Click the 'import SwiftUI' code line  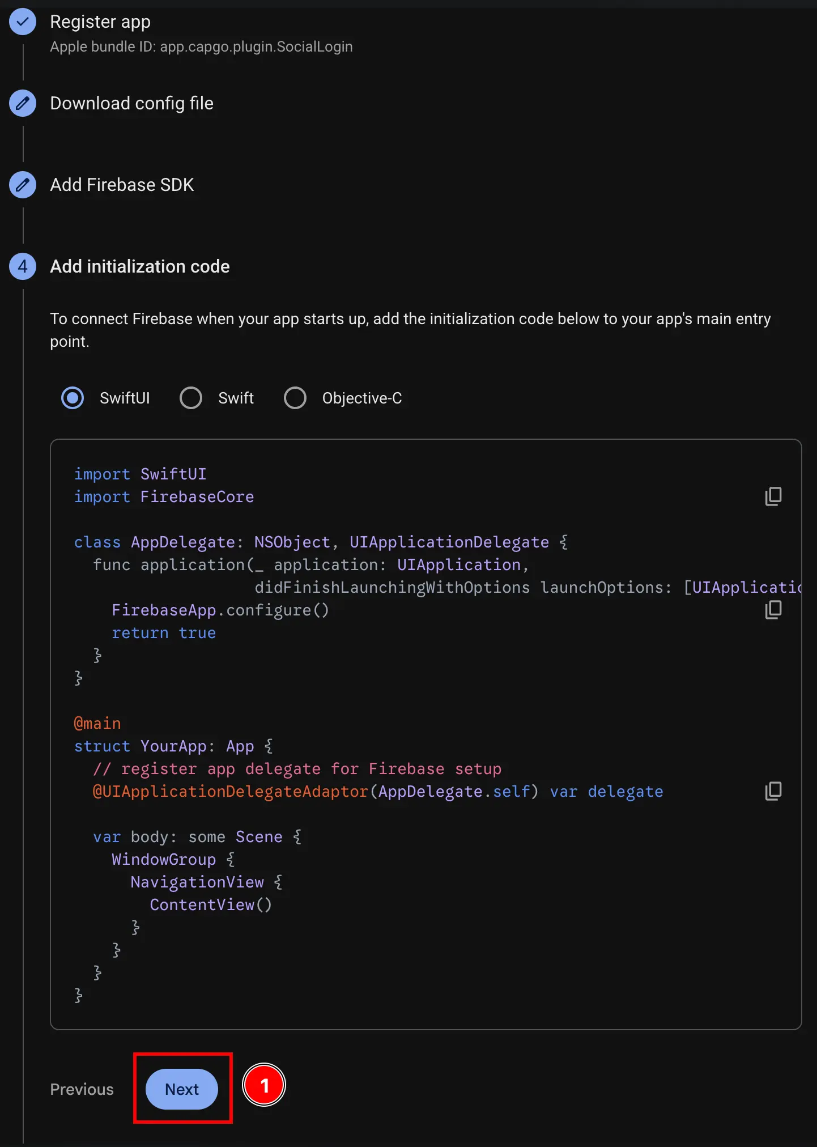(x=140, y=474)
